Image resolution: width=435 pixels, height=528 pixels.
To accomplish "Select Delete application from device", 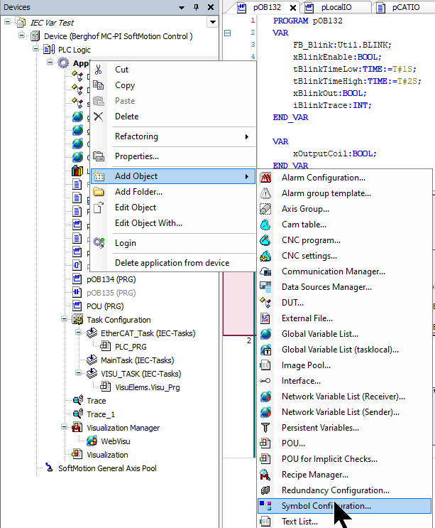I will tap(172, 263).
